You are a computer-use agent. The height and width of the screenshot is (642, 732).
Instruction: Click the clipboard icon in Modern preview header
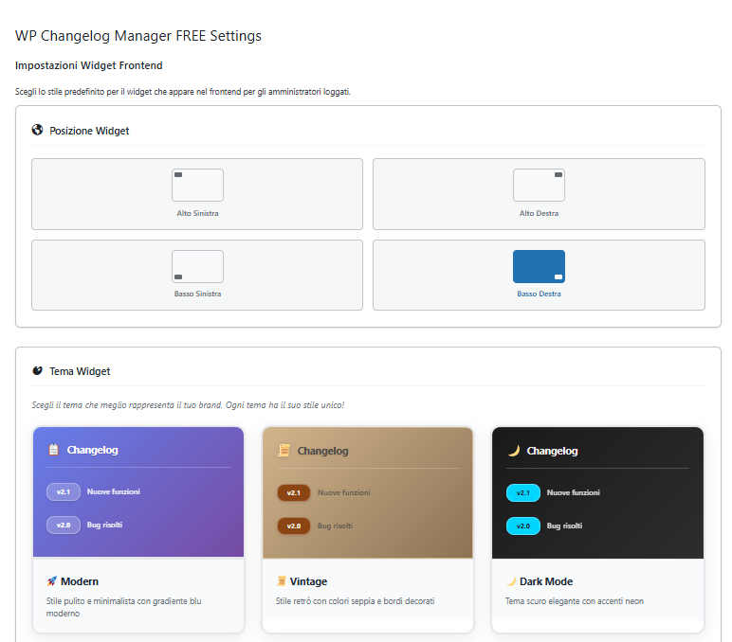(x=54, y=450)
